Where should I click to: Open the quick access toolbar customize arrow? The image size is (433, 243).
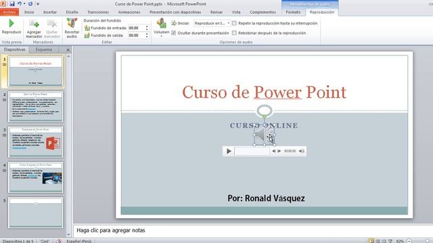[x=38, y=4]
